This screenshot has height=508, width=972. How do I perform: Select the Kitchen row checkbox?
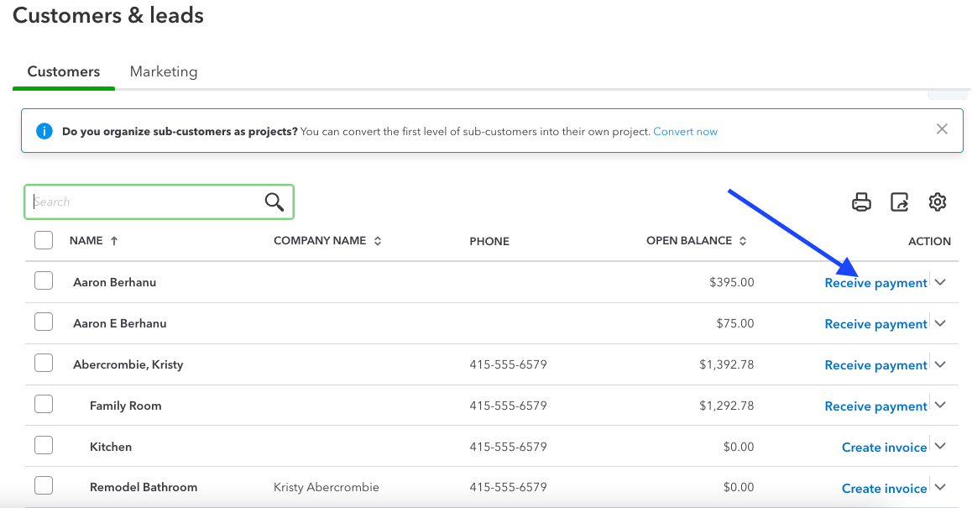coord(44,446)
